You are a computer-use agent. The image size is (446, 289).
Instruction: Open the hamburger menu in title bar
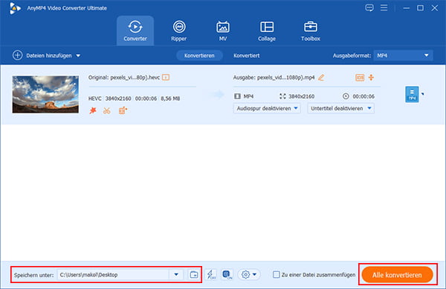click(384, 7)
